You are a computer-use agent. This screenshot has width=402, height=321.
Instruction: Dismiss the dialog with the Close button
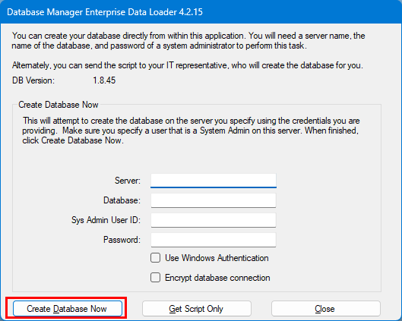[326, 308]
